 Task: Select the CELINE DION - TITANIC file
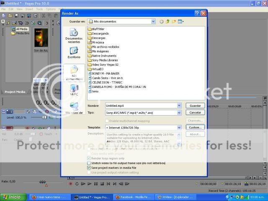[105, 82]
